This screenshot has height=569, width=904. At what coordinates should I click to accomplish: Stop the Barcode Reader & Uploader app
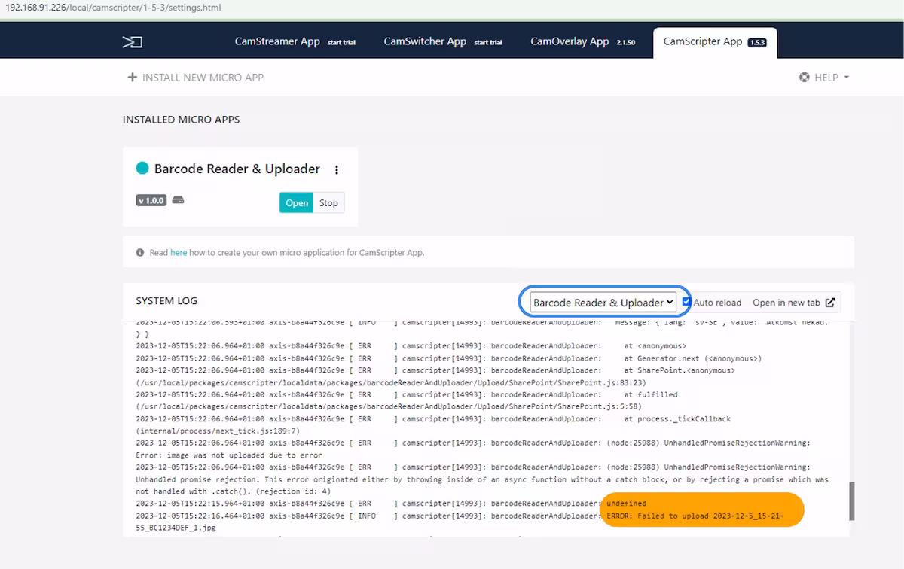click(x=328, y=202)
